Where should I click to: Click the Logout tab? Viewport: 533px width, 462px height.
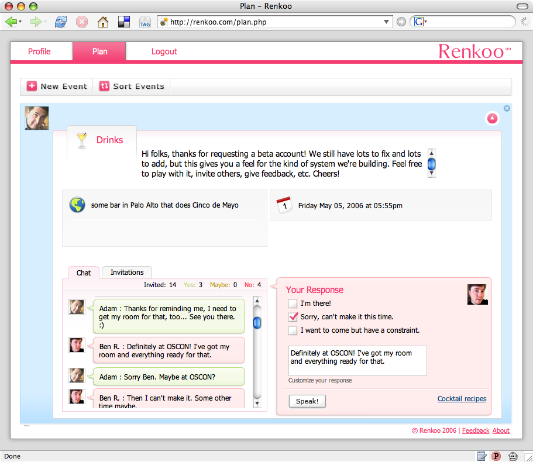[x=164, y=51]
